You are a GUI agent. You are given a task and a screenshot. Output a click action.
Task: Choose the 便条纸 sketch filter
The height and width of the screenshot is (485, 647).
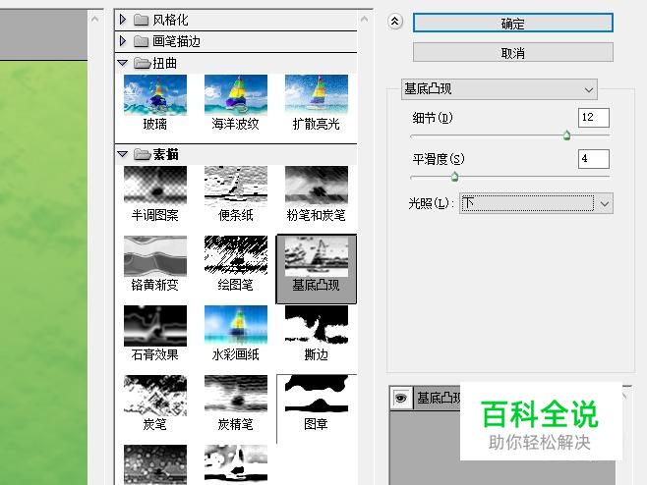pyautogui.click(x=236, y=187)
